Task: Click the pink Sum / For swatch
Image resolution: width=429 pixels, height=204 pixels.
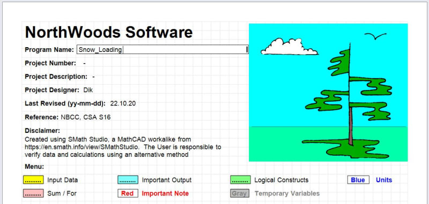Action: 33,193
